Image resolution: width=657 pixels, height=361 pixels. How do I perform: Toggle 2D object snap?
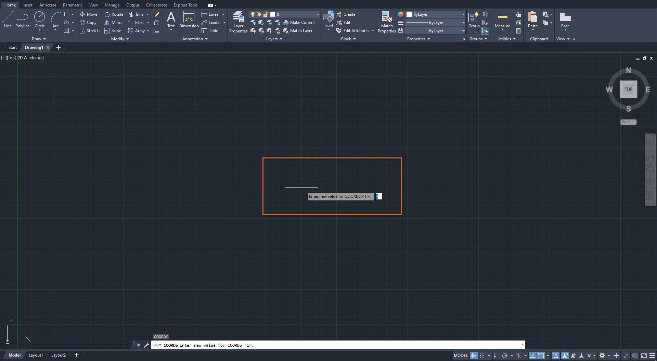coord(541,355)
